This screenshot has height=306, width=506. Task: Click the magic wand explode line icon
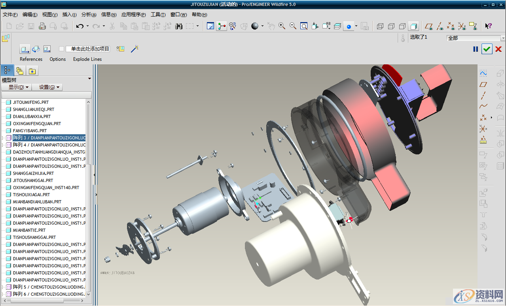click(x=135, y=49)
